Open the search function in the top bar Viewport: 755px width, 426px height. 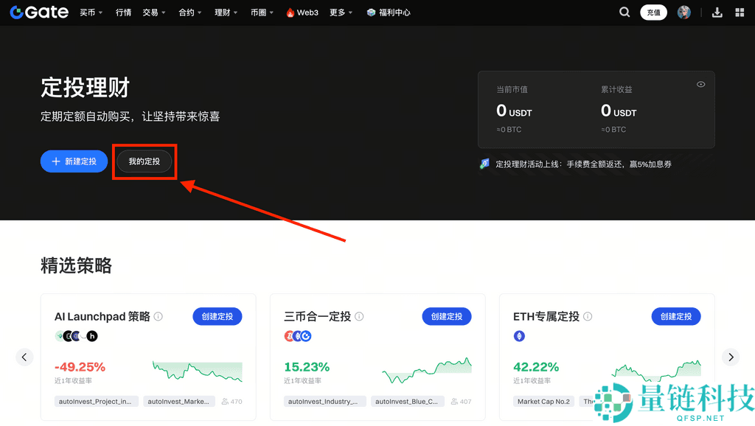[624, 12]
